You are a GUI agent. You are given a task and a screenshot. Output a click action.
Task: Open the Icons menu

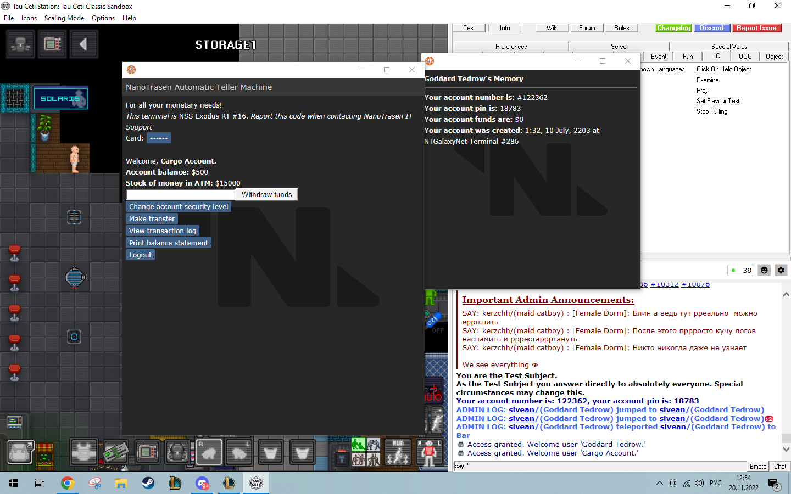click(x=29, y=18)
